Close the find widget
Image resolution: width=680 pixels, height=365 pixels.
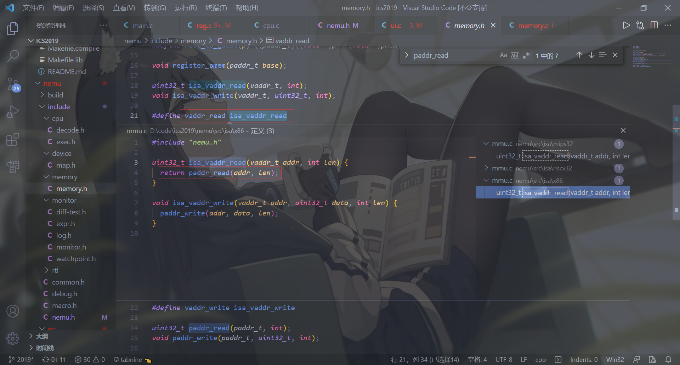coord(615,55)
